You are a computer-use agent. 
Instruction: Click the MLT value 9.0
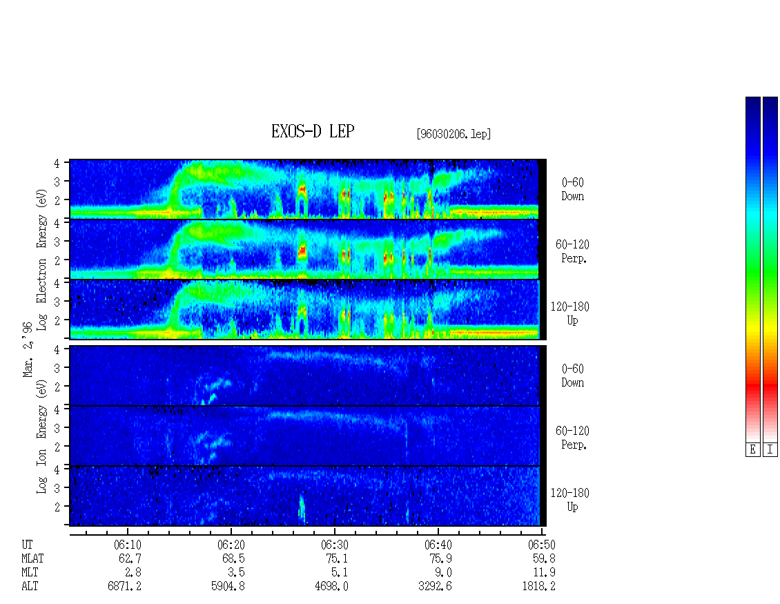coord(444,572)
